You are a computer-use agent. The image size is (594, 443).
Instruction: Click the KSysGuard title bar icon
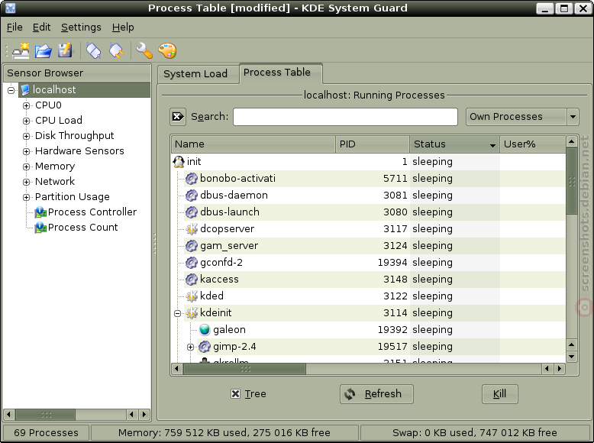coord(10,8)
